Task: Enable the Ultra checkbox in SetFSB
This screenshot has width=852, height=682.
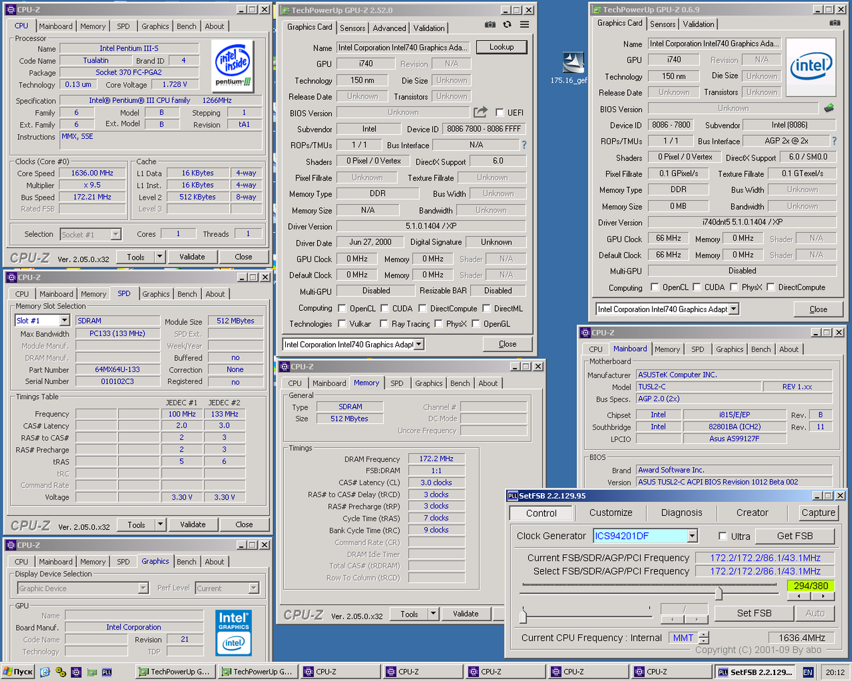Action: coord(723,536)
